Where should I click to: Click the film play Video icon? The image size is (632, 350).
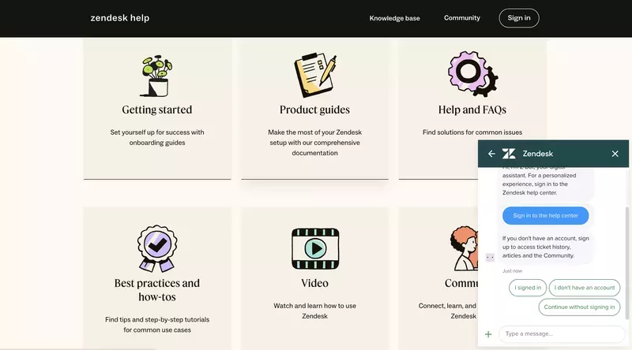click(x=314, y=248)
